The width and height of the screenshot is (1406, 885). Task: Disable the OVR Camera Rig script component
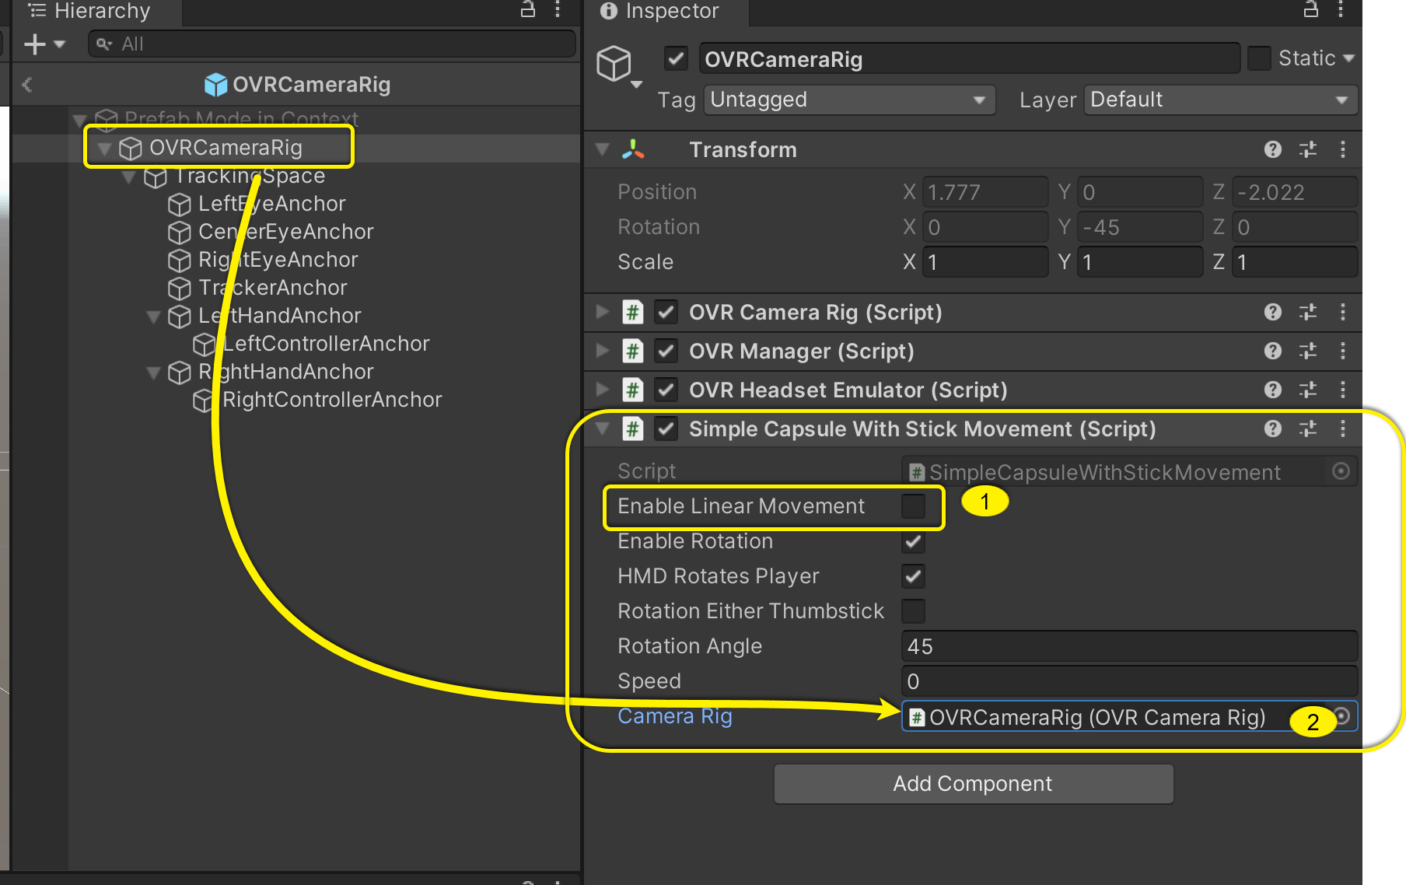pyautogui.click(x=666, y=312)
